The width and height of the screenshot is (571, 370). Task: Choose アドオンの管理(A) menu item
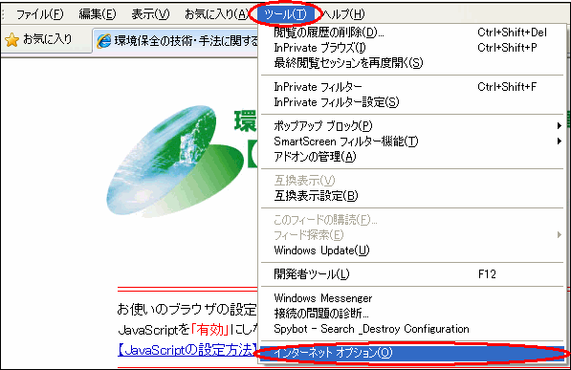click(x=412, y=157)
